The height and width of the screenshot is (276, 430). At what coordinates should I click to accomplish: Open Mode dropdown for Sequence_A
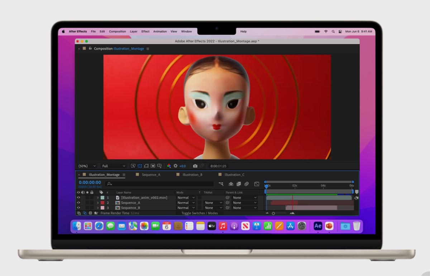click(x=186, y=203)
